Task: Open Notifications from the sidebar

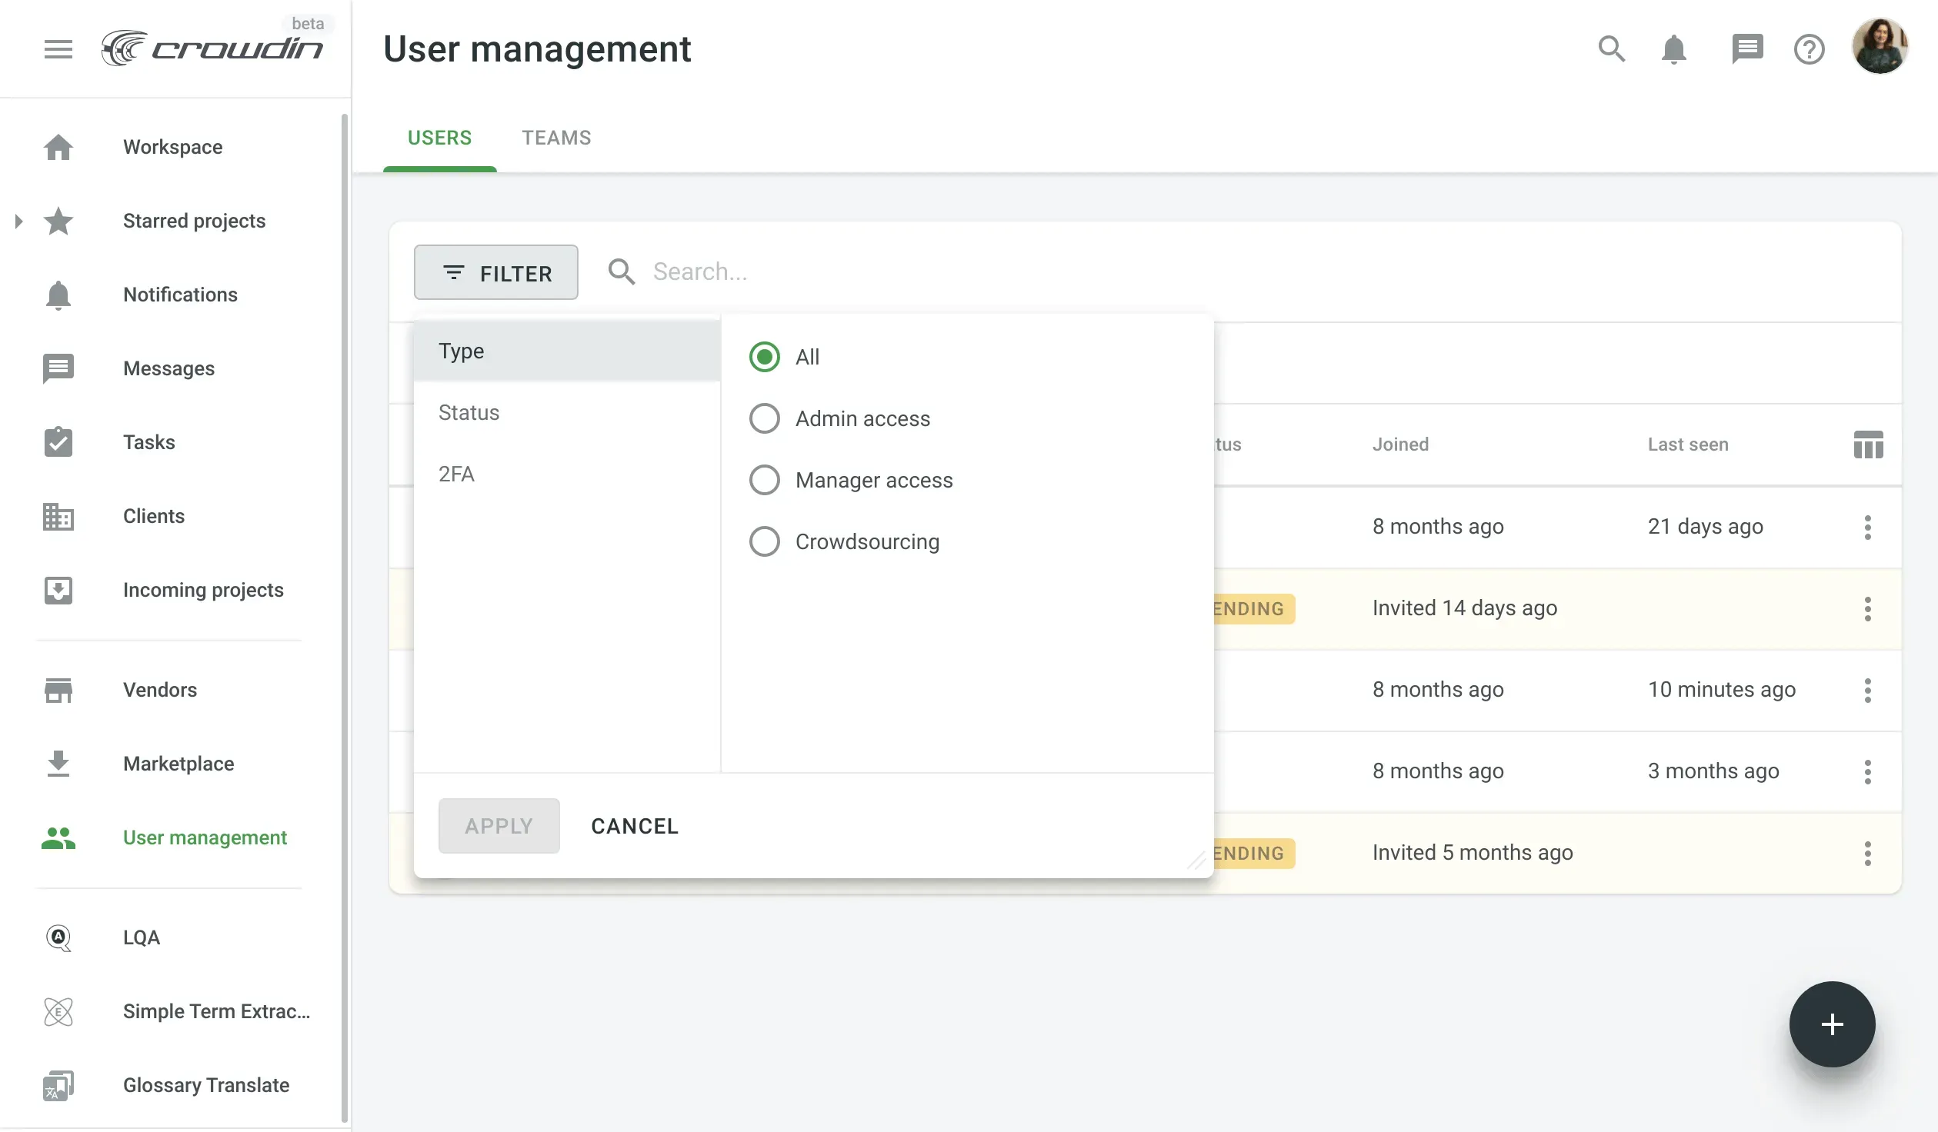Action: 180,295
